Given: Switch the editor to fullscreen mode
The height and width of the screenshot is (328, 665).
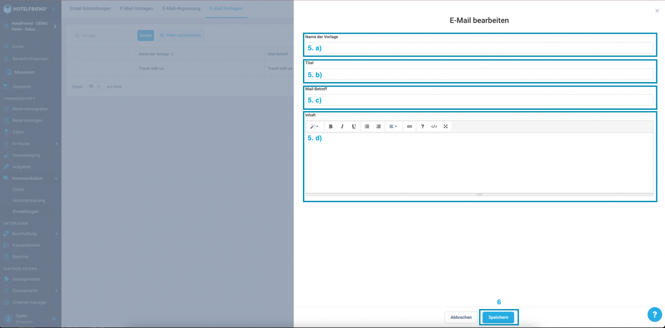Looking at the screenshot, I should [x=446, y=126].
